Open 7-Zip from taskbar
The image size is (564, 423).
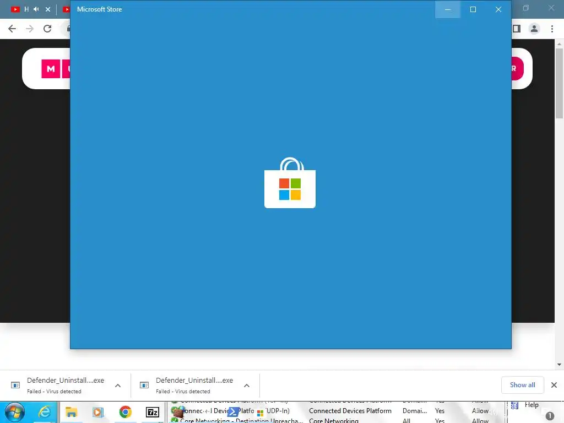tap(153, 412)
